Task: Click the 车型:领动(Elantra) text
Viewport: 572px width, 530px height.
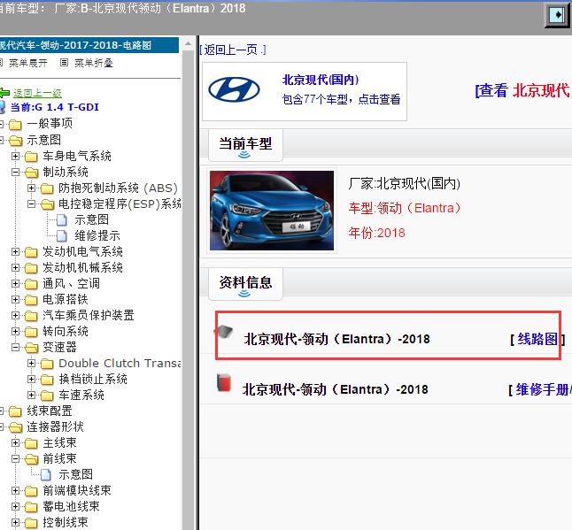Action: pos(404,208)
